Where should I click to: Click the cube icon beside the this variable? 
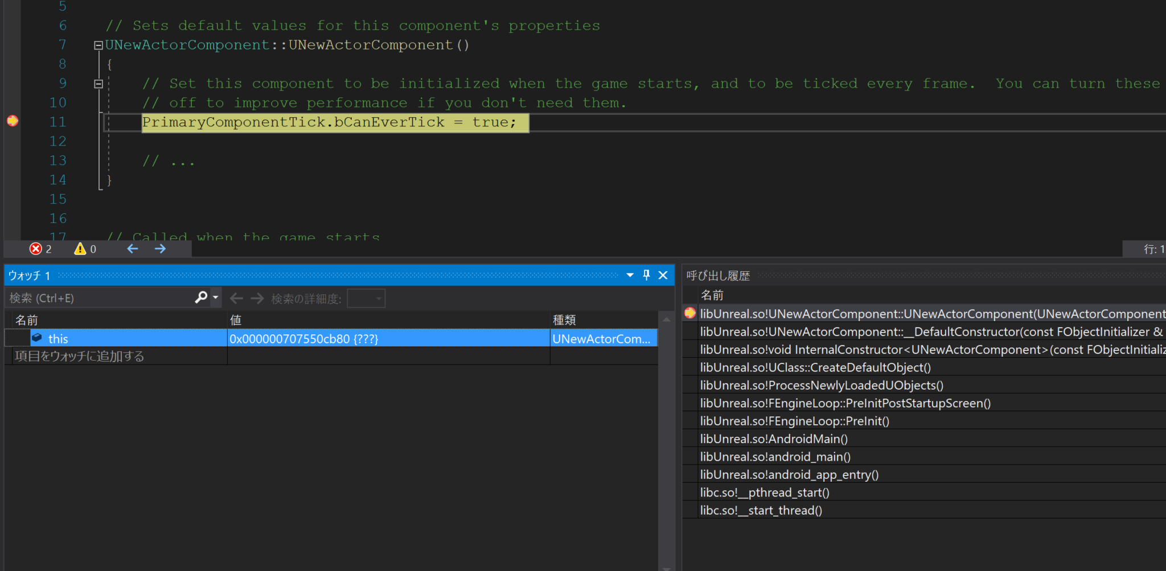pos(36,338)
